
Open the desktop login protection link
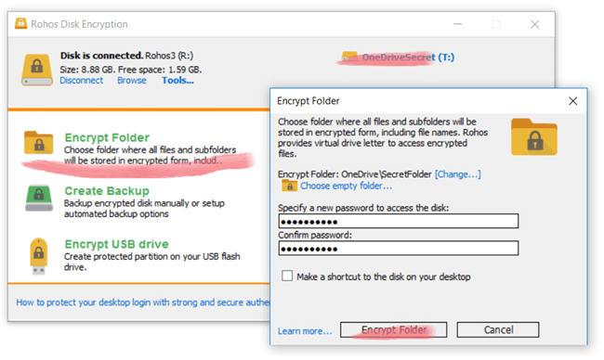click(x=142, y=302)
